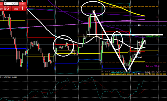This screenshot has height=101, width=167.
Task: Select the red R2 level label
Action: (157, 17)
